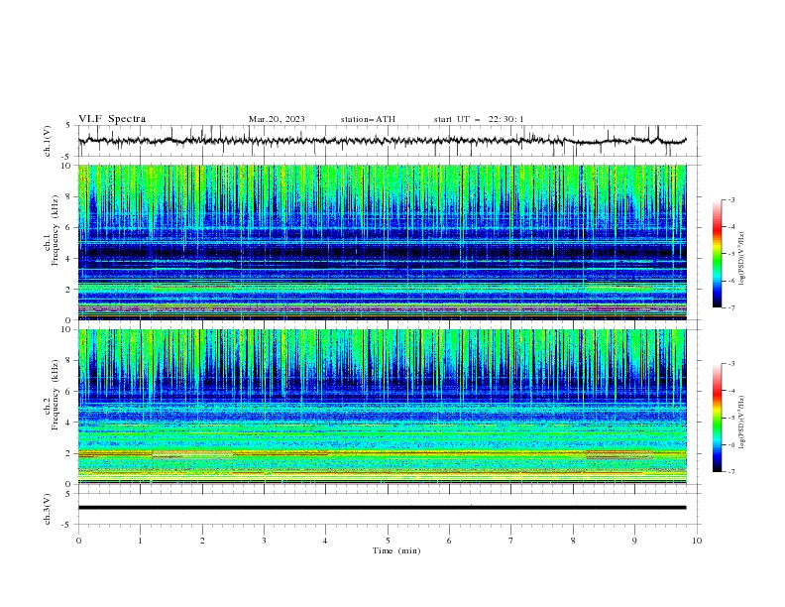Click the ch.3 flat black voltage trace
Image resolution: width=785 pixels, height=607 pixels.
click(382, 508)
